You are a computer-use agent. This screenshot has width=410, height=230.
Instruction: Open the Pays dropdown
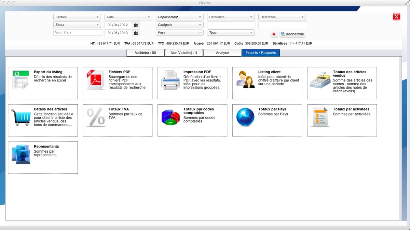(179, 33)
